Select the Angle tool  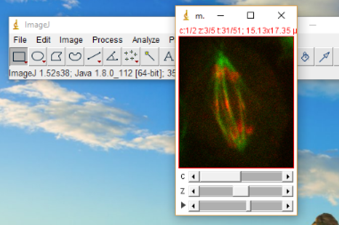click(112, 57)
